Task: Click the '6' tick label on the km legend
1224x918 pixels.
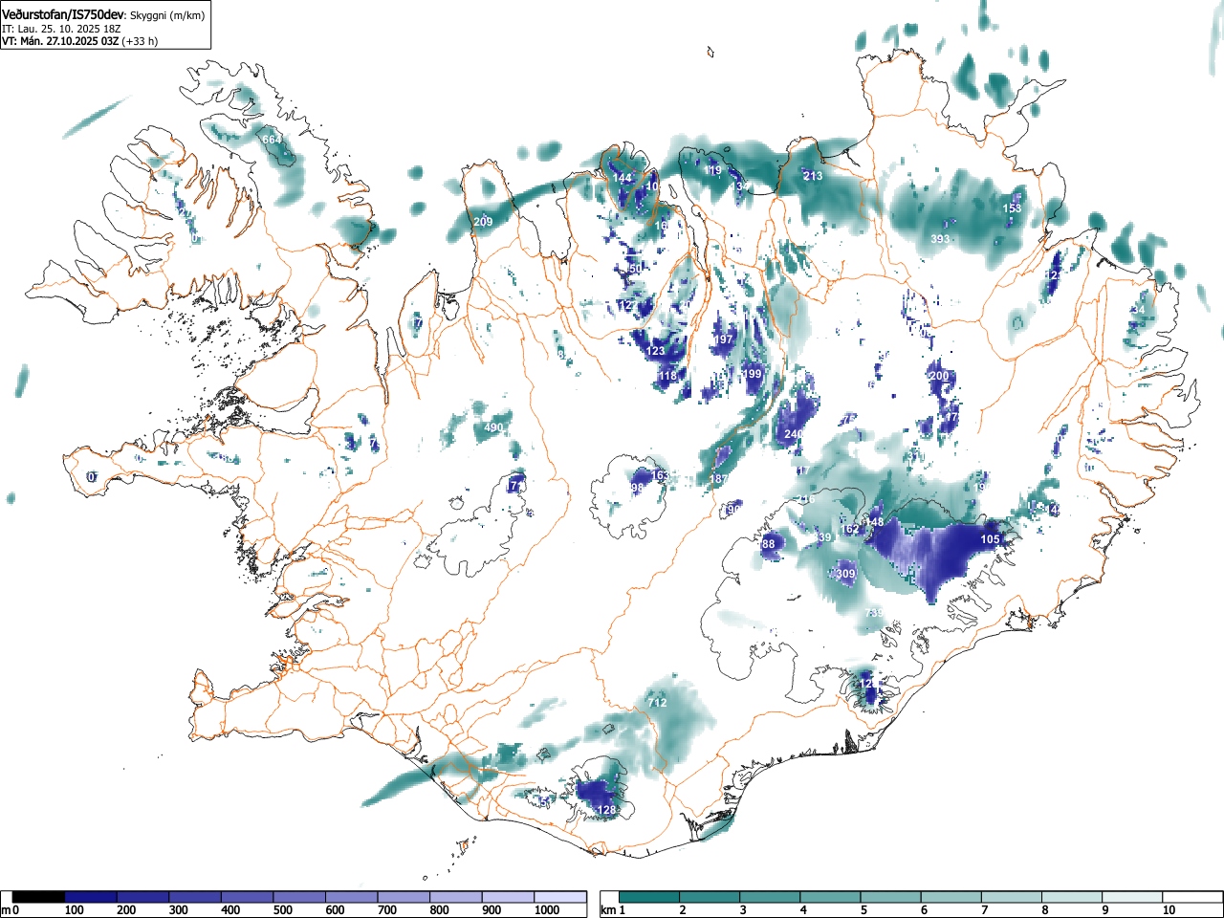Action: [x=924, y=910]
